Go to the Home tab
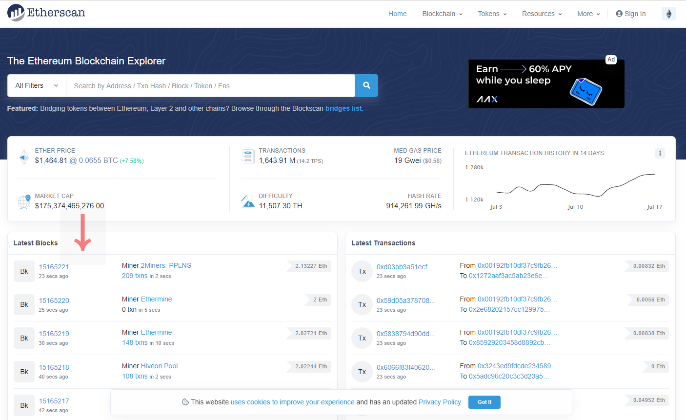The image size is (686, 420). point(397,14)
